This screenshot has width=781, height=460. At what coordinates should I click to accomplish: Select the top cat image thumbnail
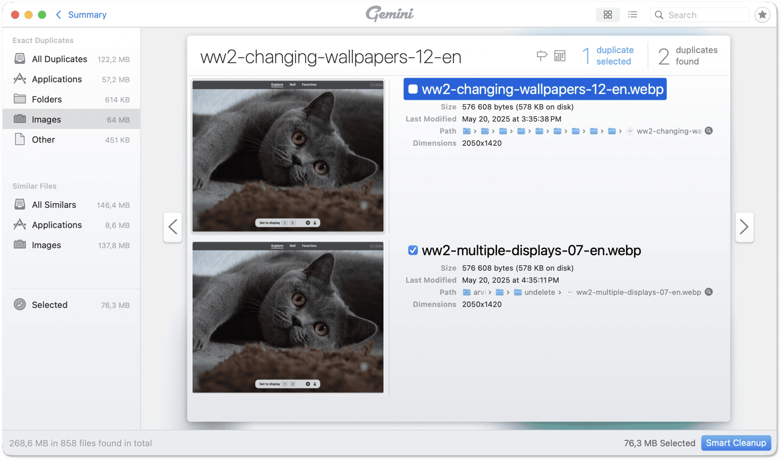coord(288,156)
